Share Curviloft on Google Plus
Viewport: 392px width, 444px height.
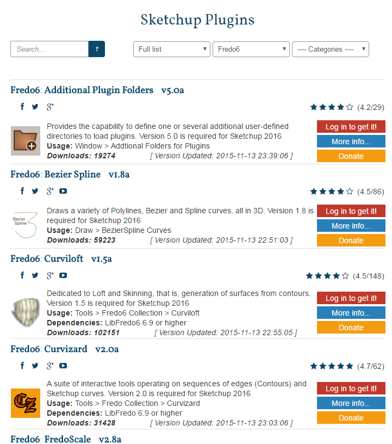pyautogui.click(x=50, y=275)
